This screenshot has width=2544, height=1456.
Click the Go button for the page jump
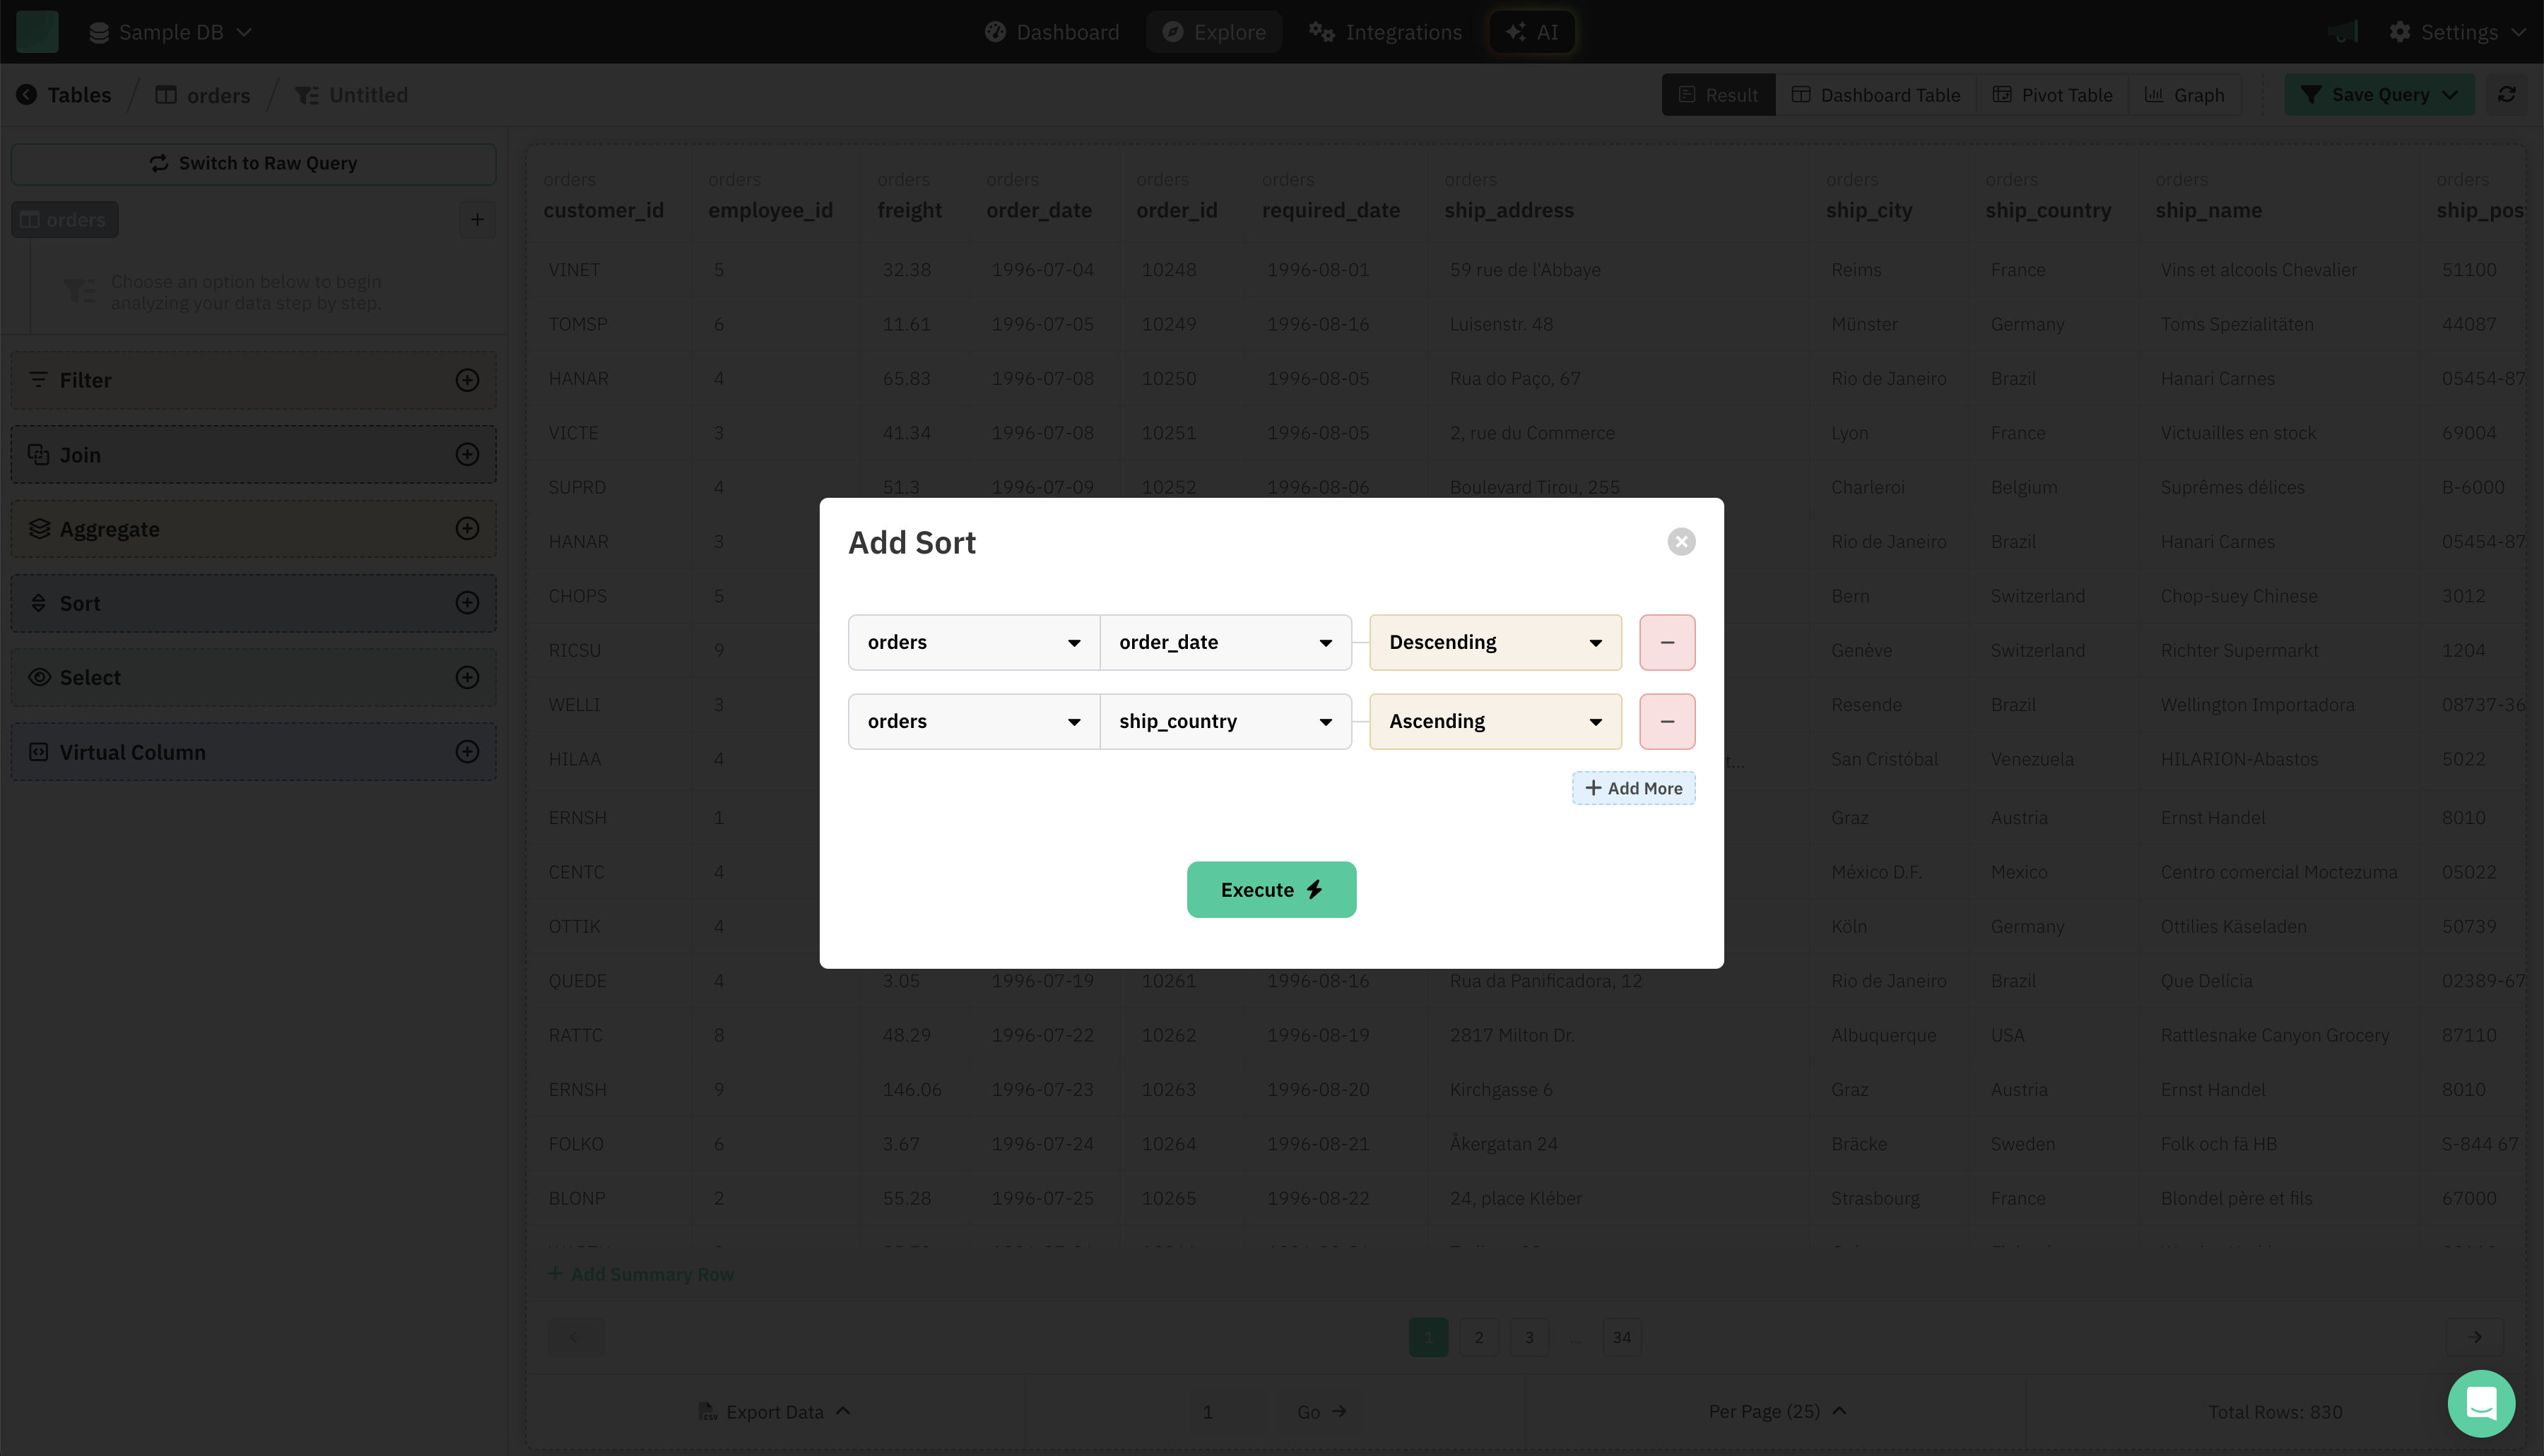pos(1321,1412)
